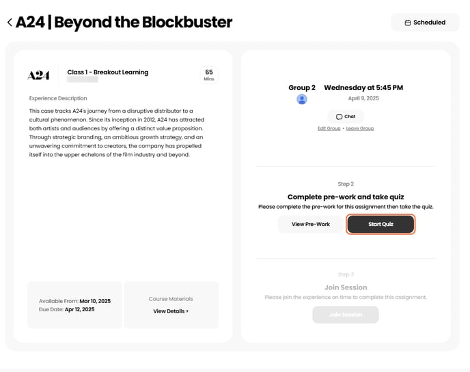Click the A24 logo image
The image size is (470, 372).
pos(38,75)
